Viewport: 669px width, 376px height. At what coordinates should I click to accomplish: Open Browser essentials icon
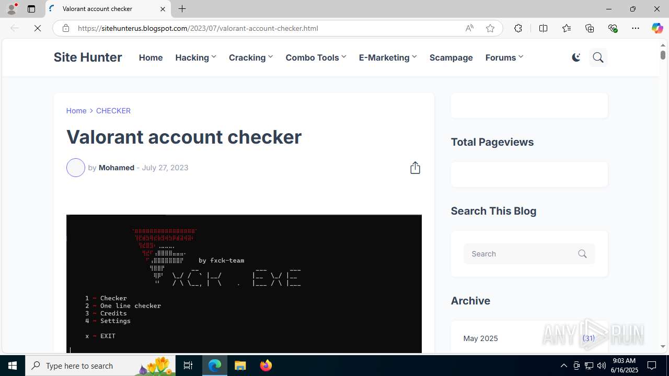(x=613, y=28)
